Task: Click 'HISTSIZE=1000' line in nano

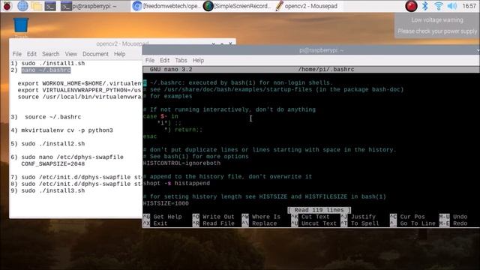Action: click(x=166, y=203)
